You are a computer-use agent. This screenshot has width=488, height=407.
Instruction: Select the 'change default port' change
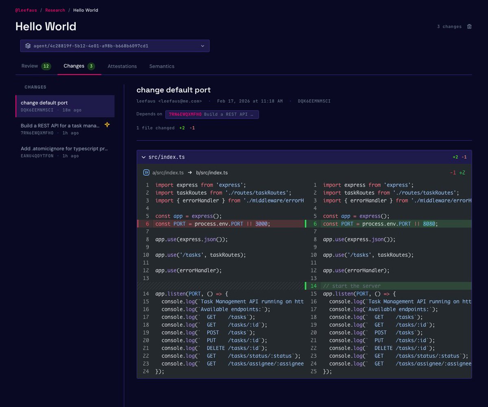click(x=65, y=106)
